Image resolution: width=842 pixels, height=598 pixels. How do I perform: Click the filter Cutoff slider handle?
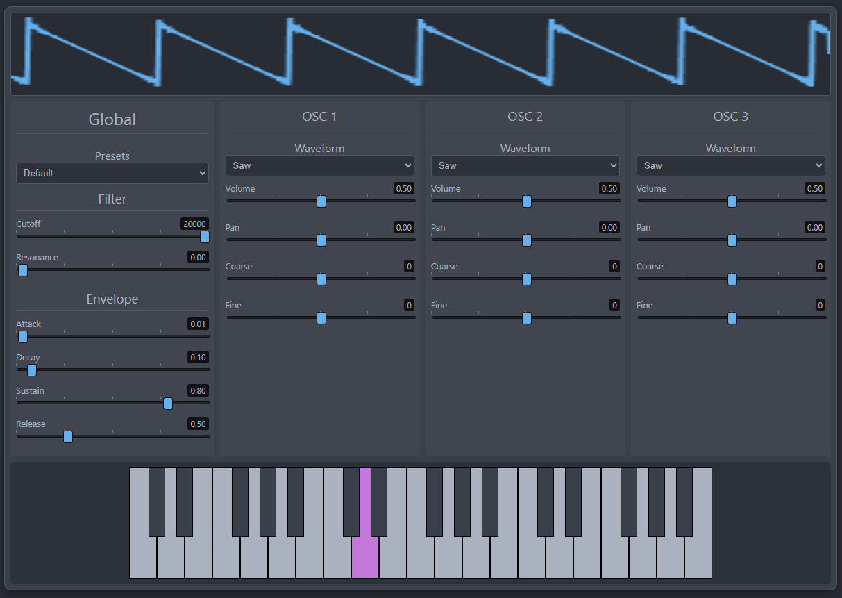point(205,237)
